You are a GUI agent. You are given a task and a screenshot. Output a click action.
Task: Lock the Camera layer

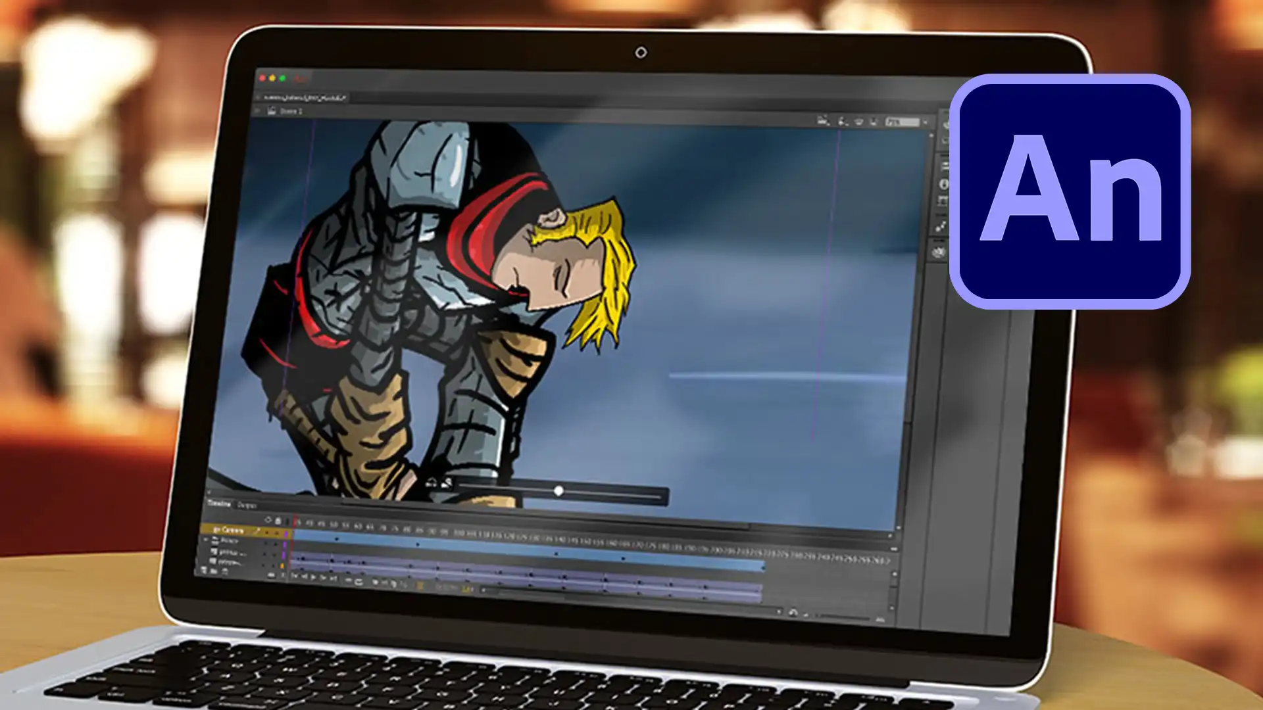277,533
